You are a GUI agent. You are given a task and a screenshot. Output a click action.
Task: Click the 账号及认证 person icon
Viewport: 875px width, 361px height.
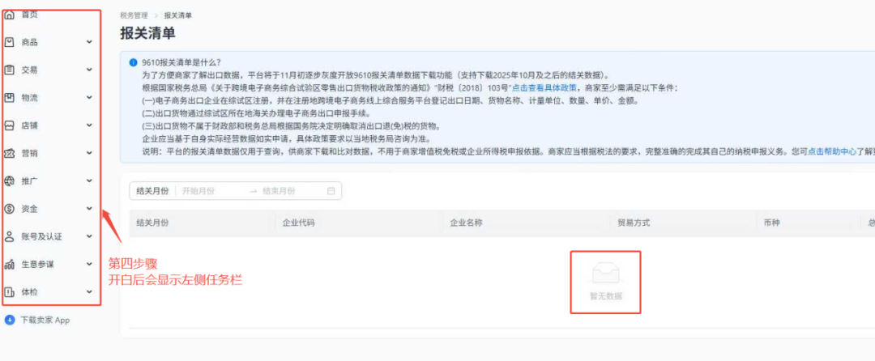(9, 236)
